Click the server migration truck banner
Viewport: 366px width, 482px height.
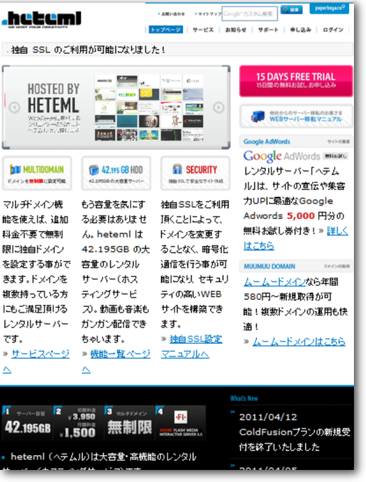coord(296,116)
